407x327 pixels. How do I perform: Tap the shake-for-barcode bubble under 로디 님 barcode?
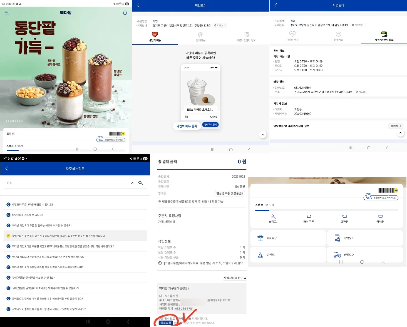click(111, 139)
